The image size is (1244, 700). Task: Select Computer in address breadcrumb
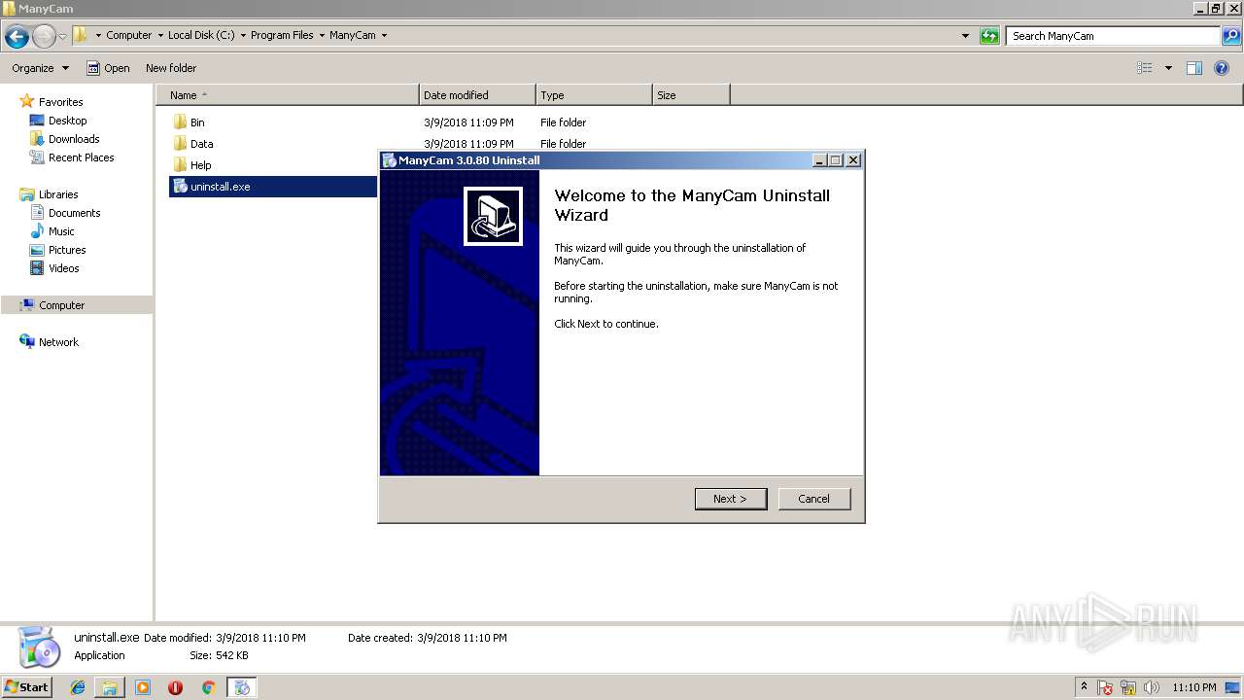[128, 35]
